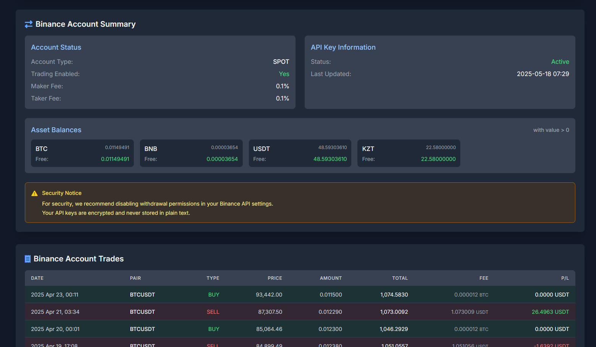
Task: Click the PRICE column header
Action: [x=275, y=278]
